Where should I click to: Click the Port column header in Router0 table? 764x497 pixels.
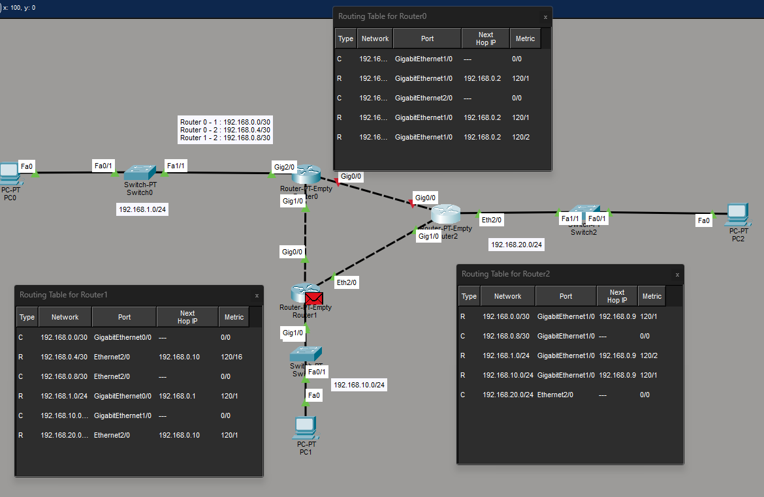click(427, 38)
